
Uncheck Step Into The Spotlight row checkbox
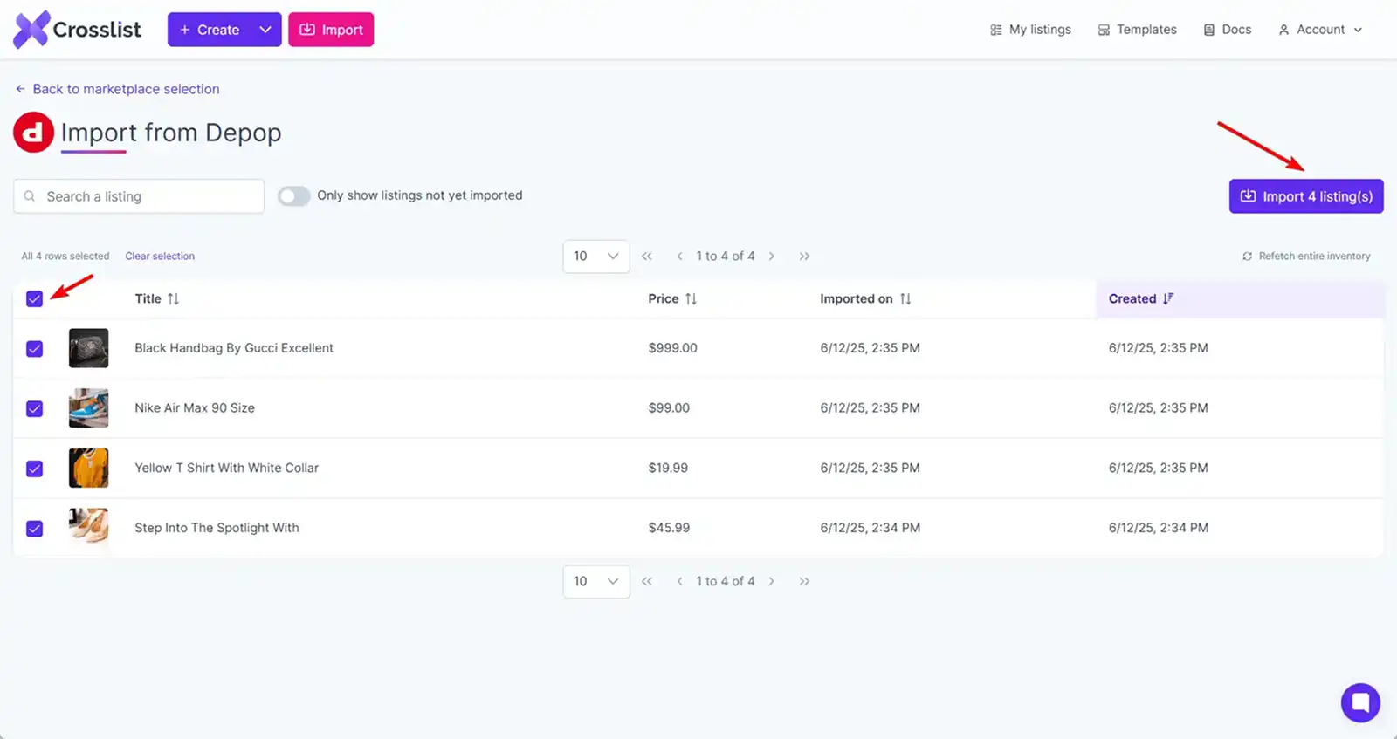pyautogui.click(x=34, y=529)
